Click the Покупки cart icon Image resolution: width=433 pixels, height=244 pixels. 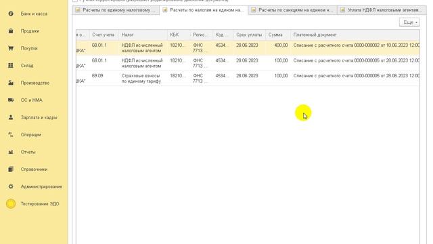(11, 48)
